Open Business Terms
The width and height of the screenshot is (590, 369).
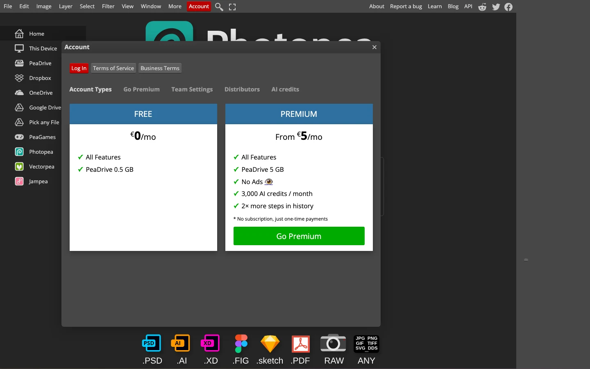(160, 68)
